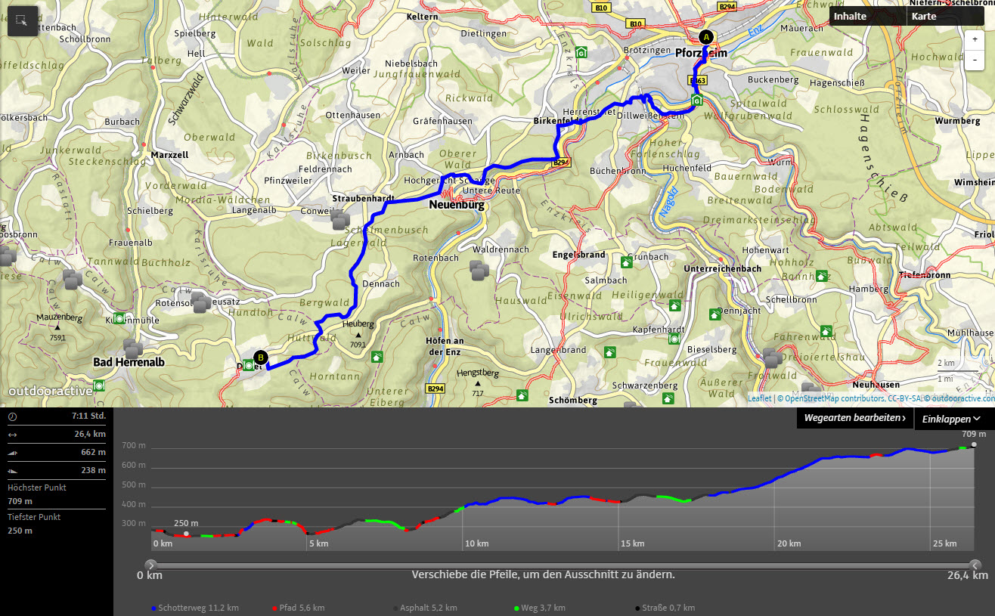995x616 pixels.
Task: Open the green hut icon near Brötzingen
Action: coord(581,52)
